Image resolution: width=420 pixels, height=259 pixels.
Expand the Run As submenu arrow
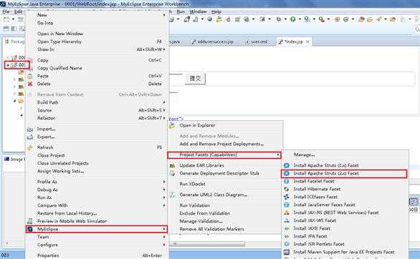tap(164, 197)
